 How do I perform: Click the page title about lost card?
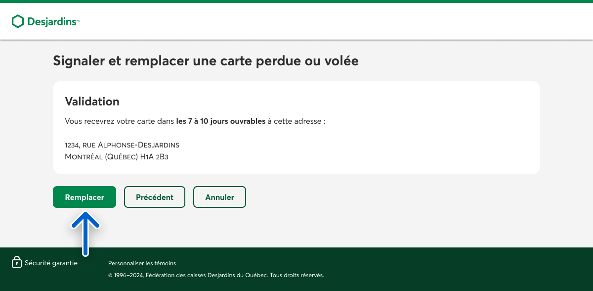(206, 61)
